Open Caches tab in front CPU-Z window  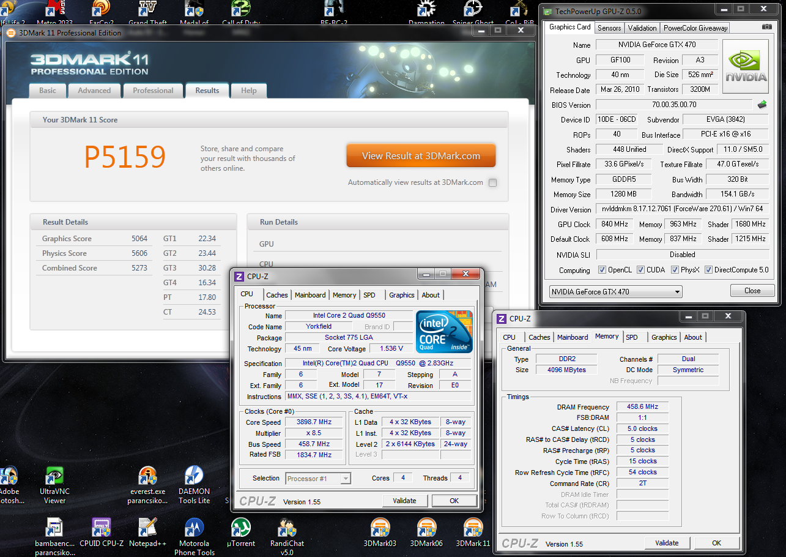277,295
